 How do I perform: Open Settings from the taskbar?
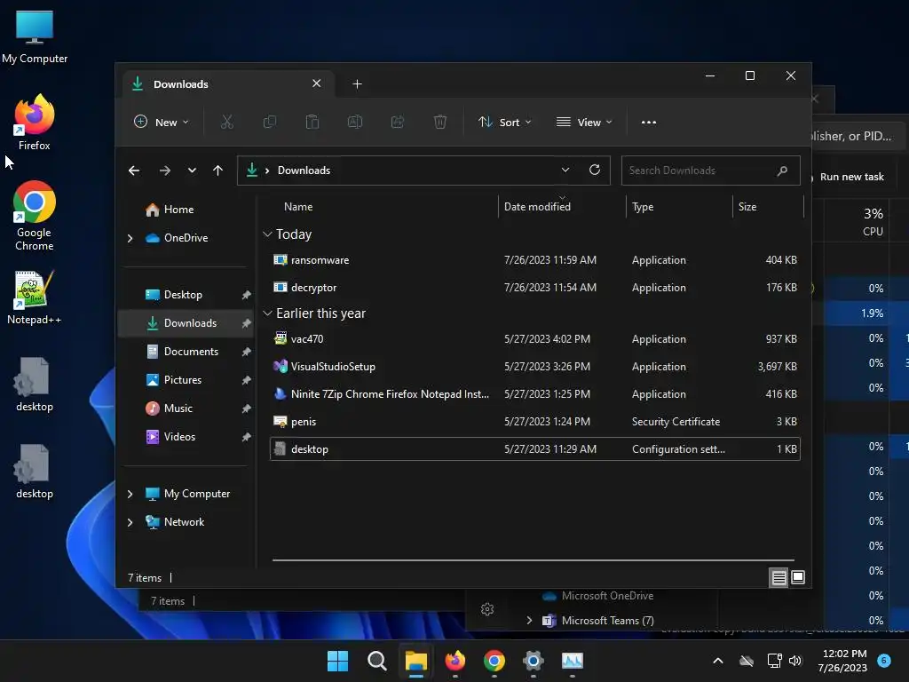click(533, 661)
